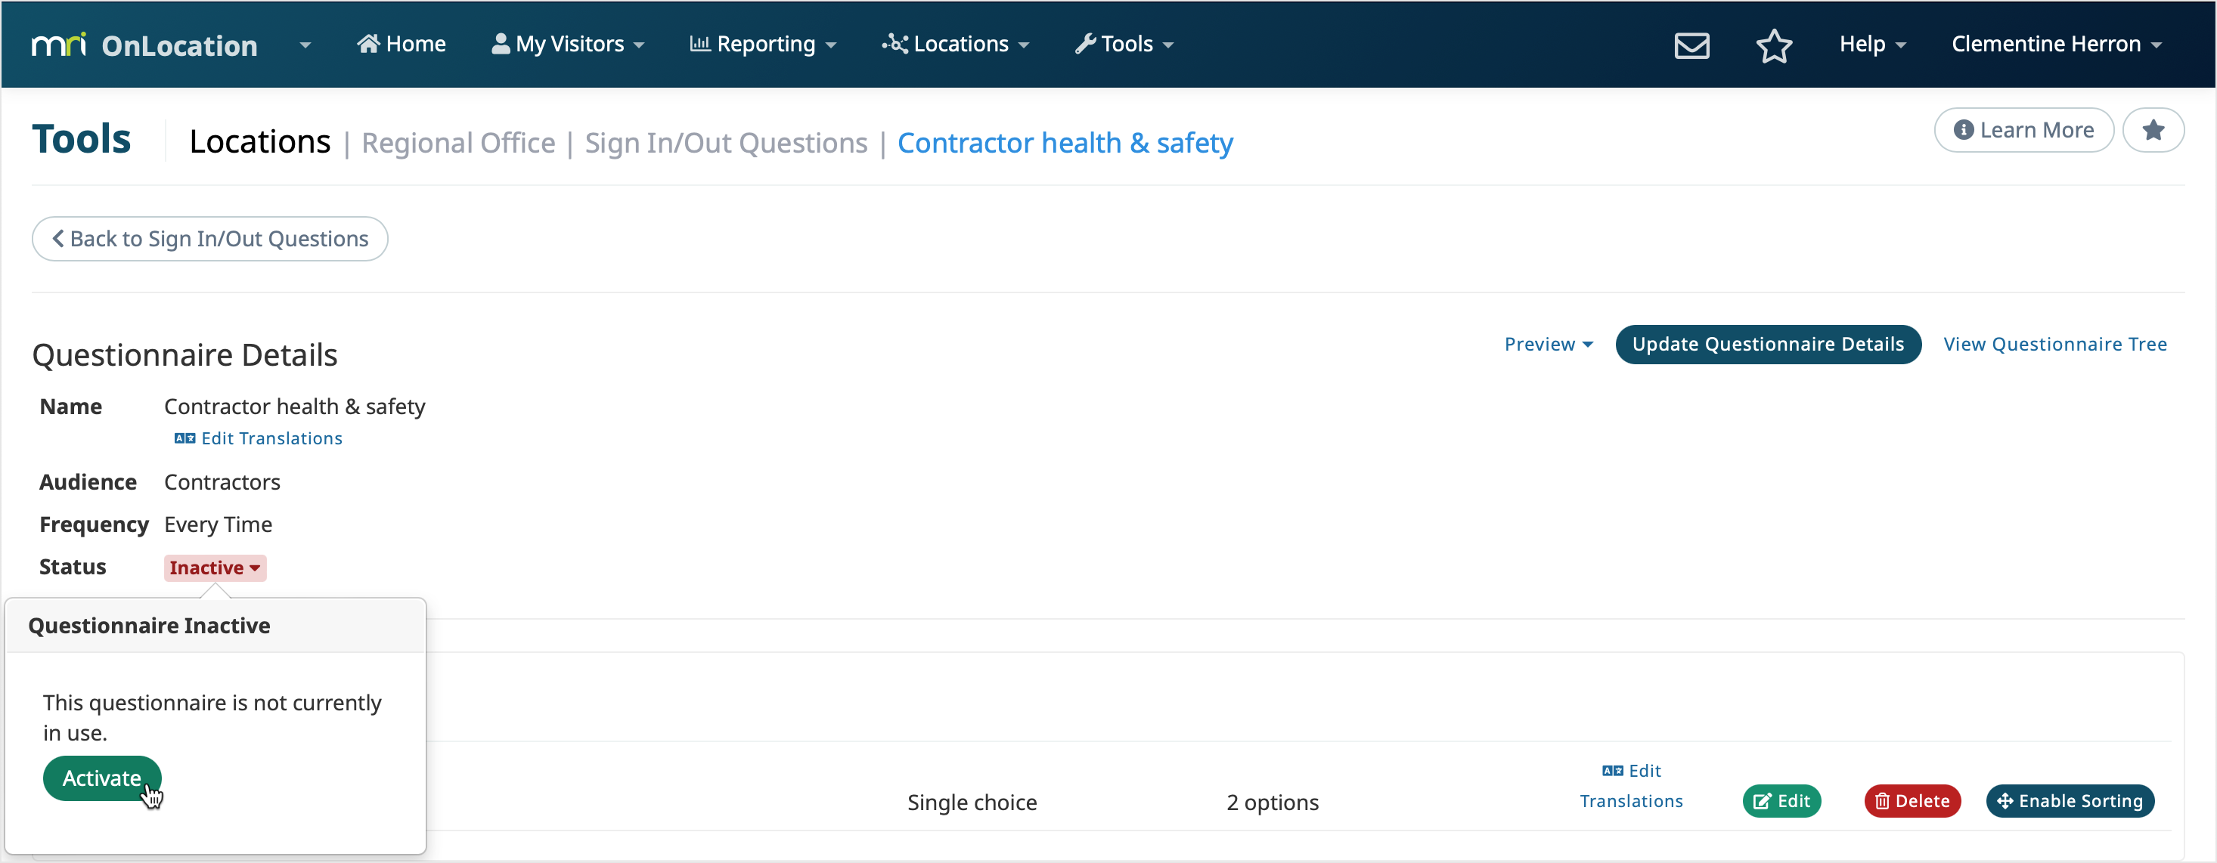
Task: Click Regional Office in the breadcrumb
Action: tap(458, 143)
